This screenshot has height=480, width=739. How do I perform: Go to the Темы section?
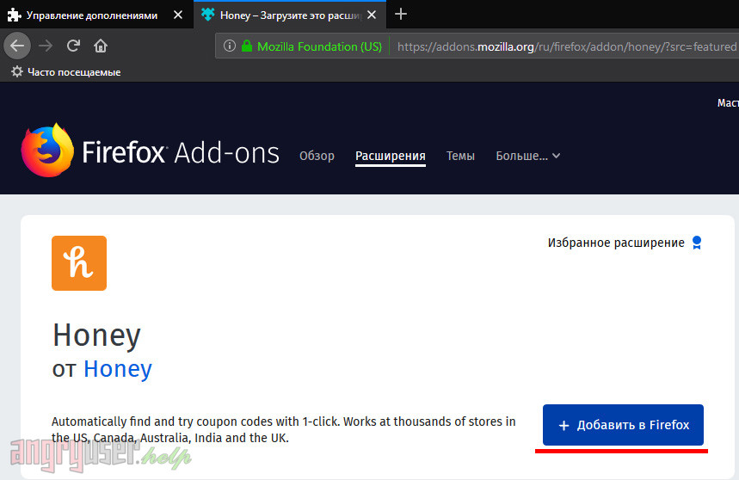tap(460, 156)
